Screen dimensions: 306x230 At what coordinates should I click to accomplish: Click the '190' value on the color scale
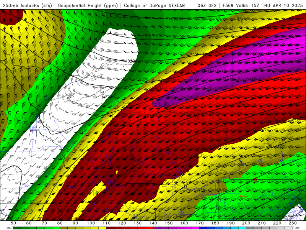pyautogui.click(x=231, y=223)
